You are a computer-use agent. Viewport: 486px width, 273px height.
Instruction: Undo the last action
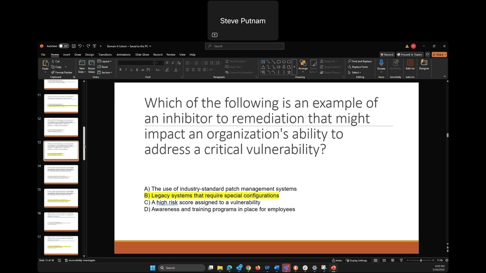pyautogui.click(x=80, y=46)
